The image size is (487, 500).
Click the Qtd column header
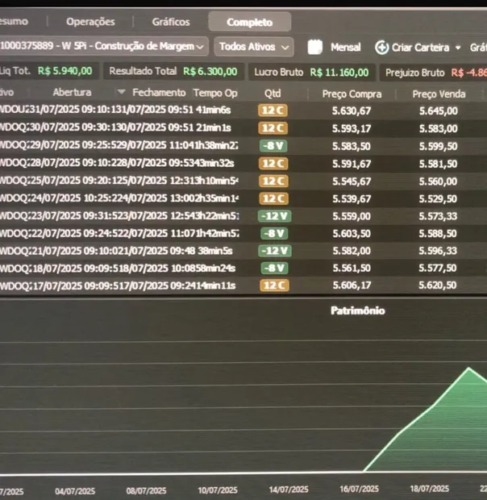coord(273,94)
